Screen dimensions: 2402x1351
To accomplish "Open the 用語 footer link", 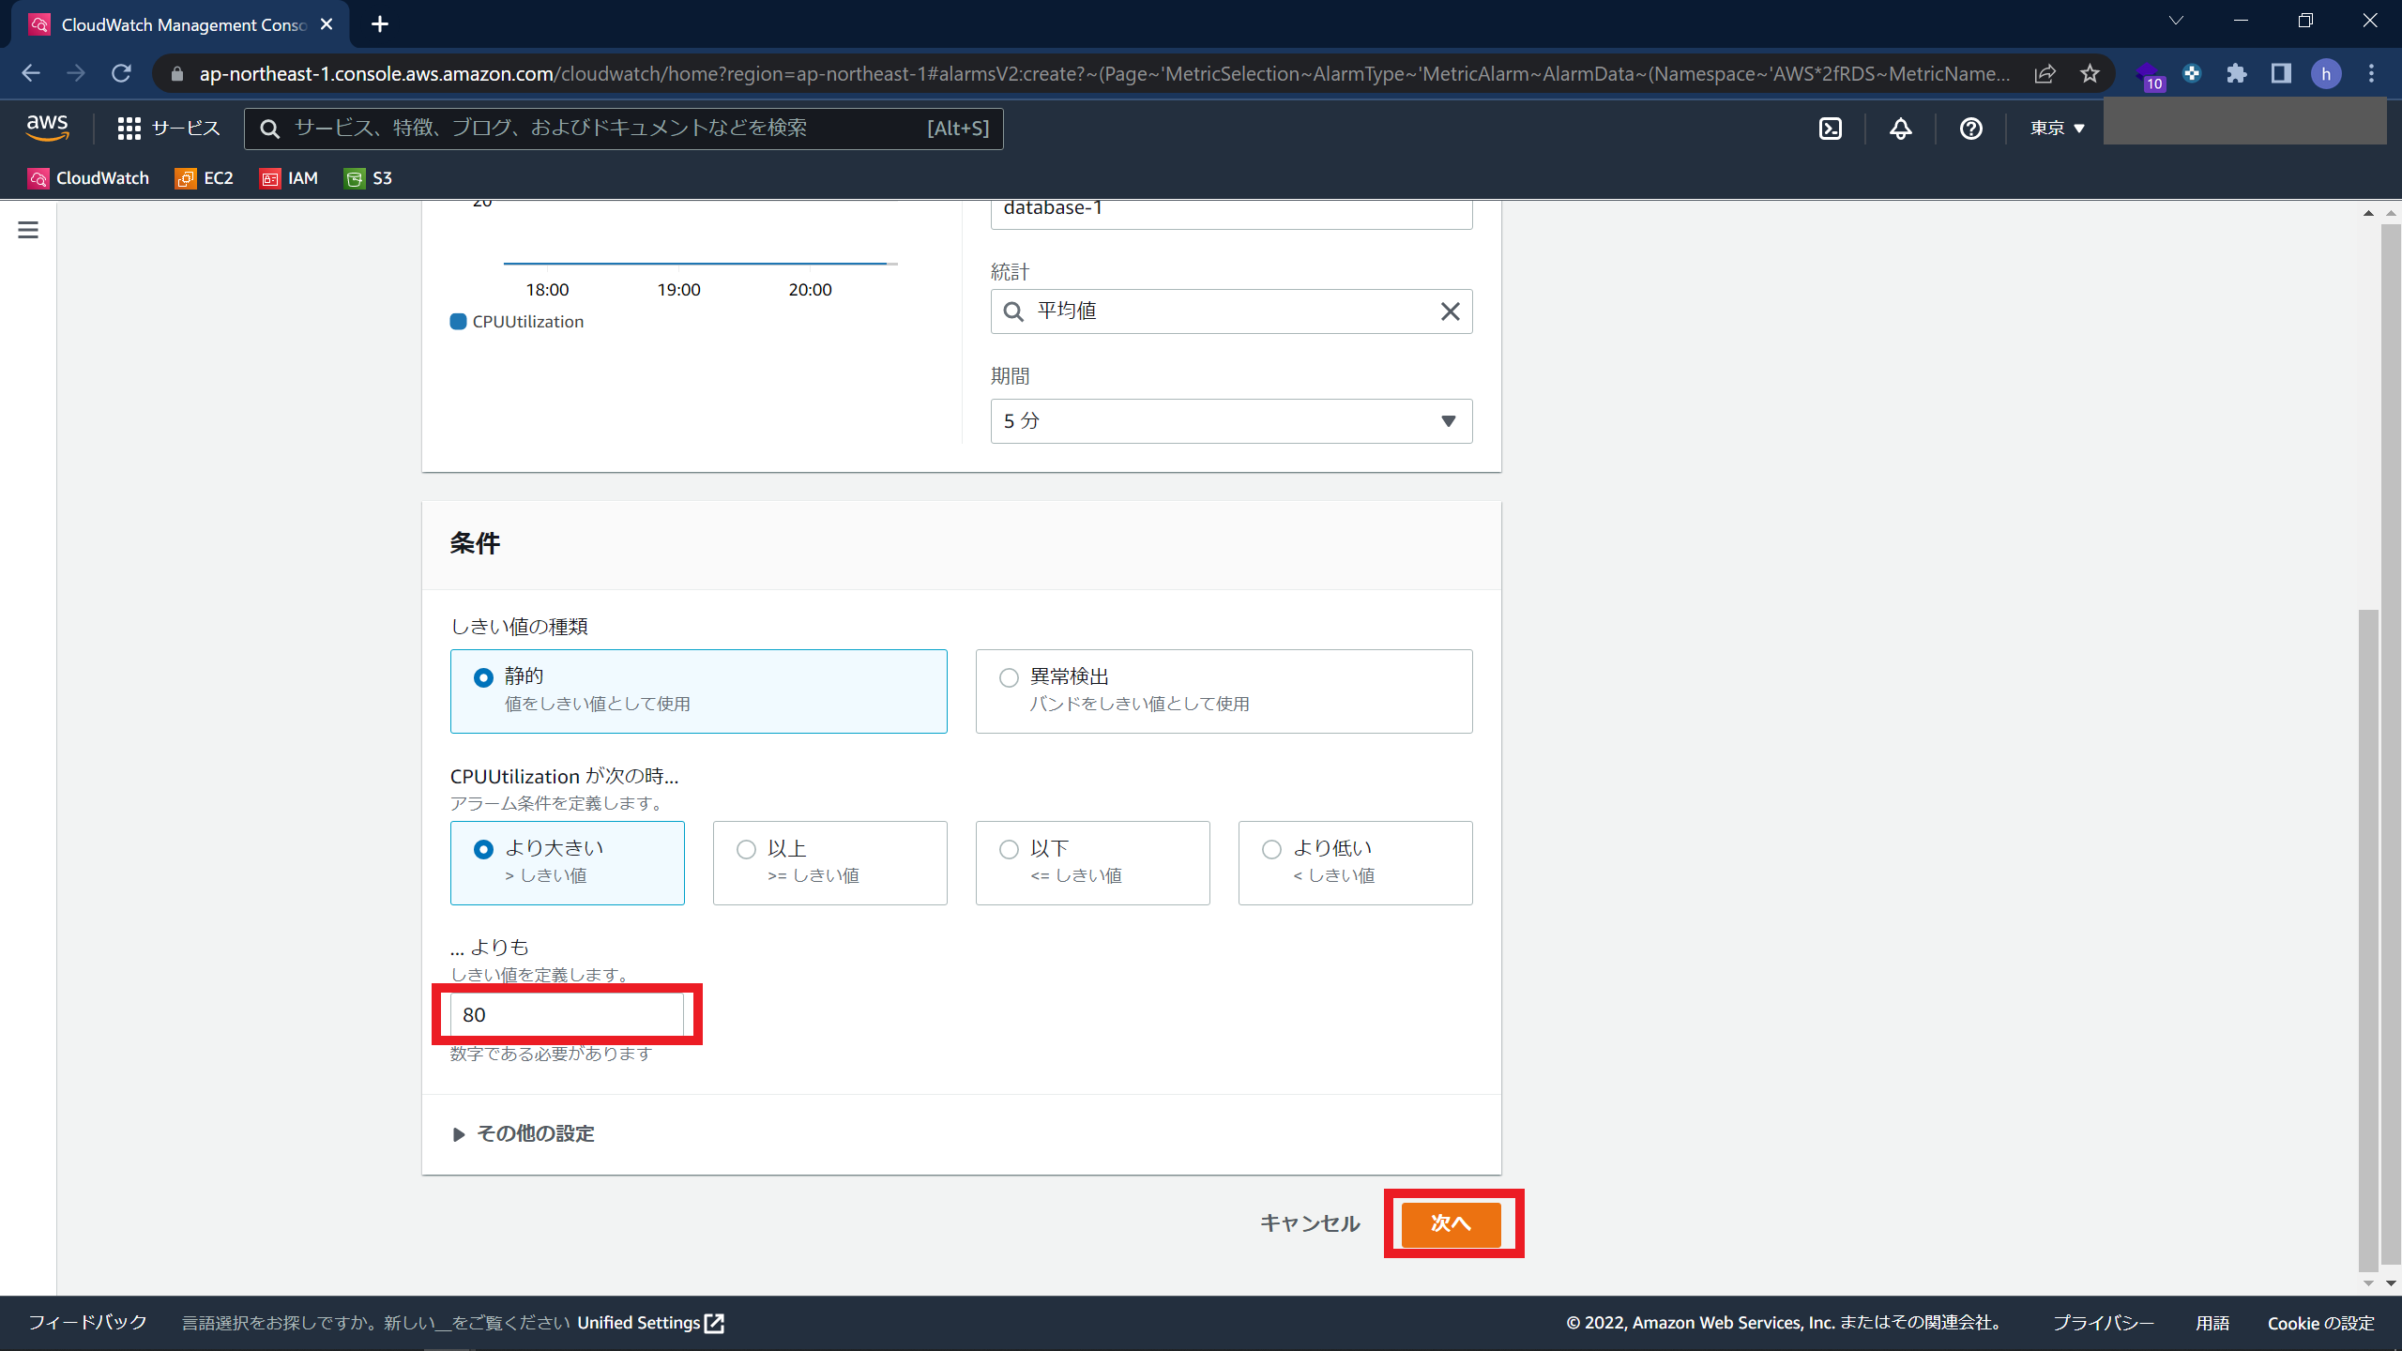I will pyautogui.click(x=2212, y=1323).
